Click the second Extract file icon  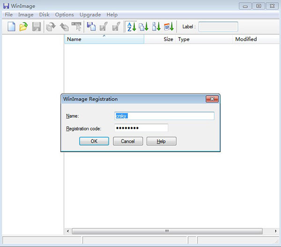[116, 27]
